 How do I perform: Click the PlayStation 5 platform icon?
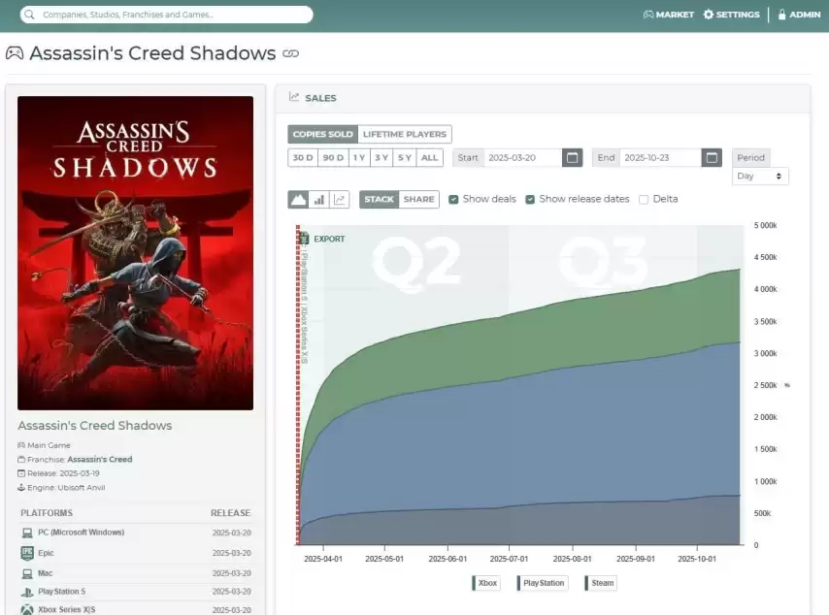click(x=27, y=592)
